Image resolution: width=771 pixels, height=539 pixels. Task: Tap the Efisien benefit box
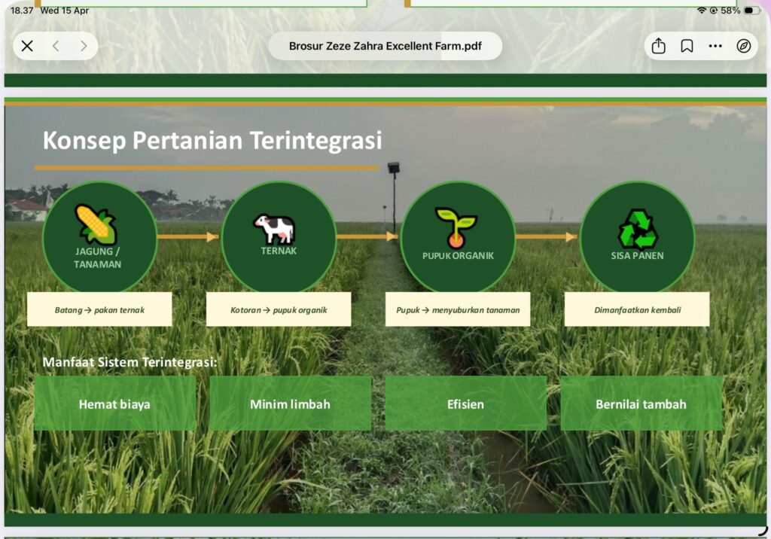click(465, 404)
